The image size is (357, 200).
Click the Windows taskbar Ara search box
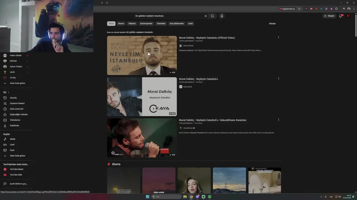[x=166, y=197]
